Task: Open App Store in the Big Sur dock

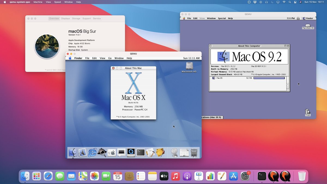Action: tap(233, 176)
